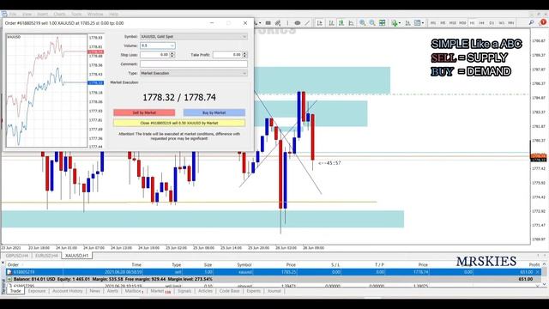Switch chart to M1 timeframe
This screenshot has height=309, width=549.
click(433, 23)
